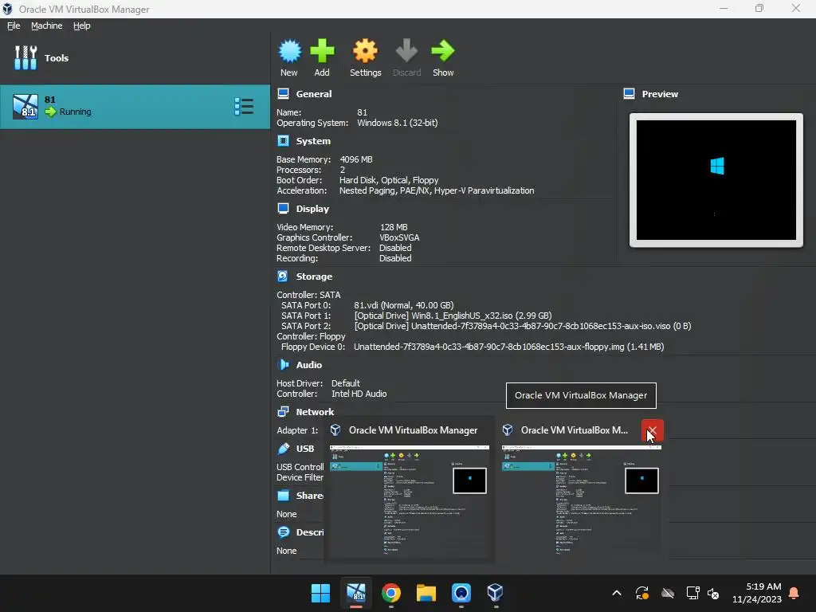Click the Network section icon
The width and height of the screenshot is (816, 612).
tap(283, 412)
